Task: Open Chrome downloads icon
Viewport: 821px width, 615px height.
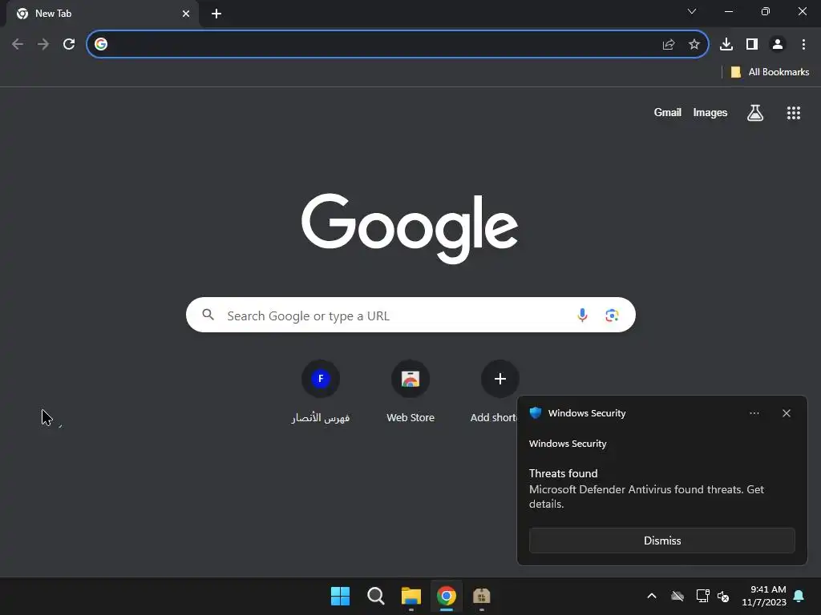Action: click(x=726, y=44)
